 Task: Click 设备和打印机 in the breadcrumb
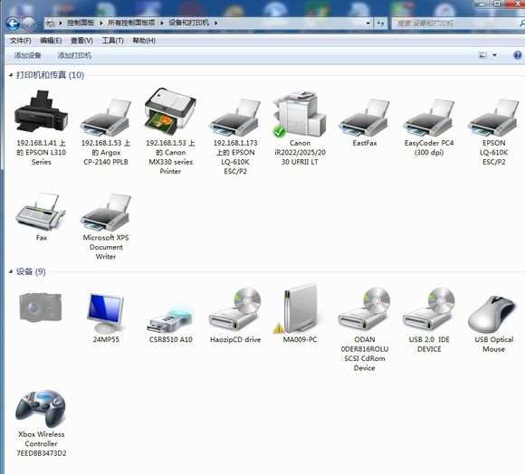(189, 23)
